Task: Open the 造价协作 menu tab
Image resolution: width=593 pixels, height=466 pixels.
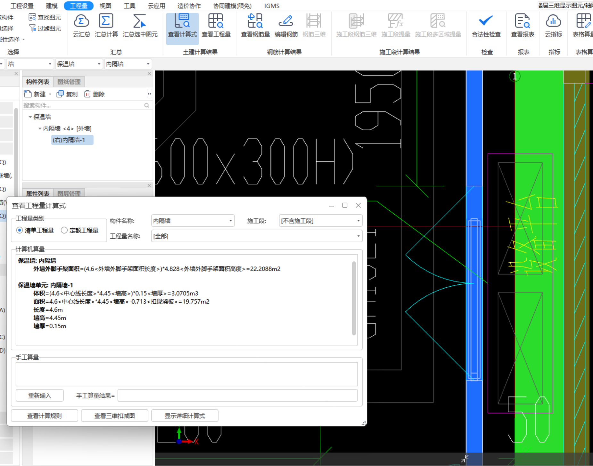Action: [189, 6]
